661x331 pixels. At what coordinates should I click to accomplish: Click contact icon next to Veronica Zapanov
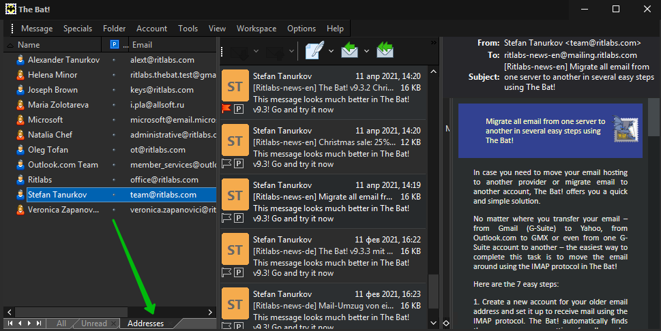point(20,210)
